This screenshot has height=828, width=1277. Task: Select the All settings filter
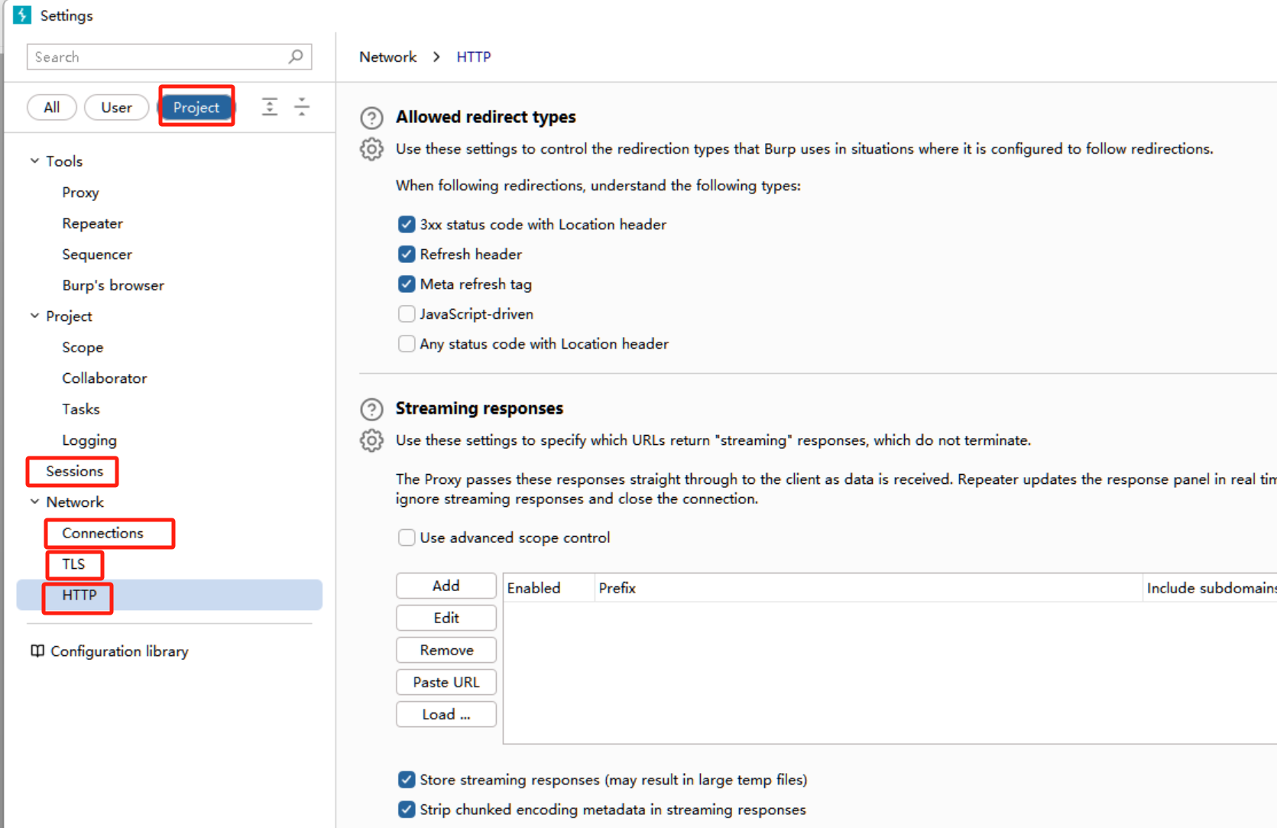[x=51, y=108]
